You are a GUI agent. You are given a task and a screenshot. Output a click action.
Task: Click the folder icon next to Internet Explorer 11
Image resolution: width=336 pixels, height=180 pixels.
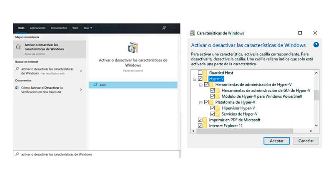point(205,126)
